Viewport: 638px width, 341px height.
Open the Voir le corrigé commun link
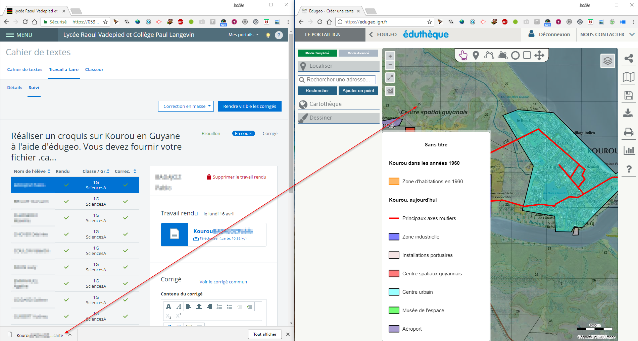223,282
